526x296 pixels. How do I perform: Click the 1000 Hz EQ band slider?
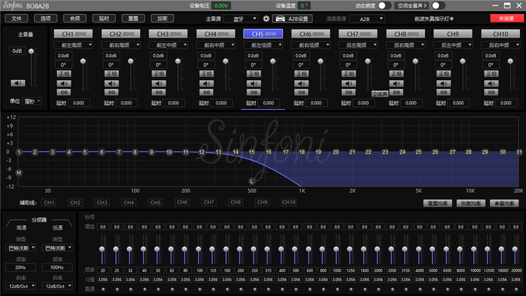tap(335, 250)
